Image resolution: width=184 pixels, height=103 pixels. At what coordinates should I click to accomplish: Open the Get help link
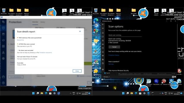[111, 64]
